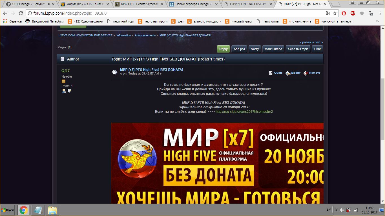This screenshot has width=385, height=216.
Task: Open the Пуск start button
Action: [x=8, y=210]
